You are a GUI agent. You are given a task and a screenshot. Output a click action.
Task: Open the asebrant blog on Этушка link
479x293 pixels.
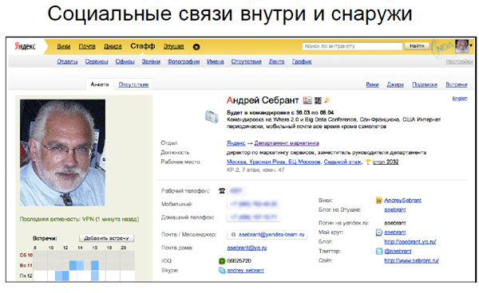coord(395,210)
